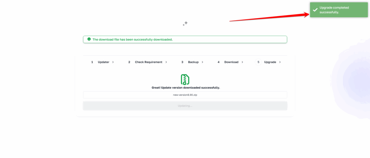The height and width of the screenshot is (158, 370).
Task: Click step number 4 beside Download
Action: click(x=219, y=62)
